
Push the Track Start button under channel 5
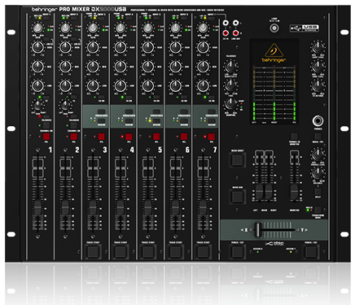[x=148, y=251]
